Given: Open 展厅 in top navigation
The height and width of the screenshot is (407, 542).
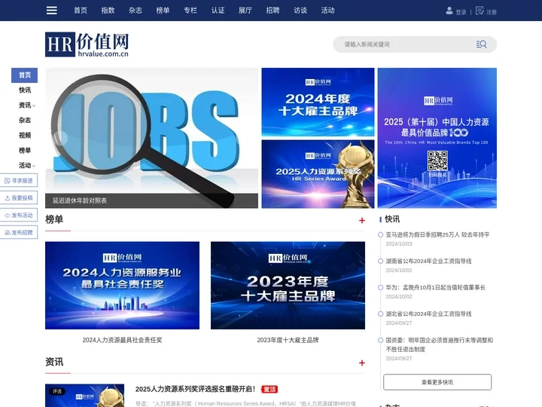Looking at the screenshot, I should [x=245, y=11].
